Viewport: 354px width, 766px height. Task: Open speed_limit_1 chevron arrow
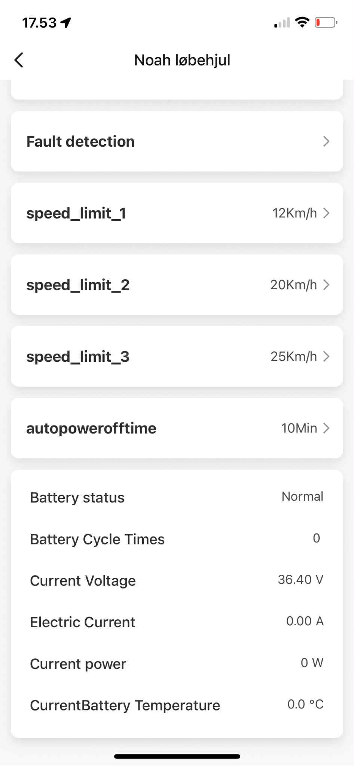point(326,213)
